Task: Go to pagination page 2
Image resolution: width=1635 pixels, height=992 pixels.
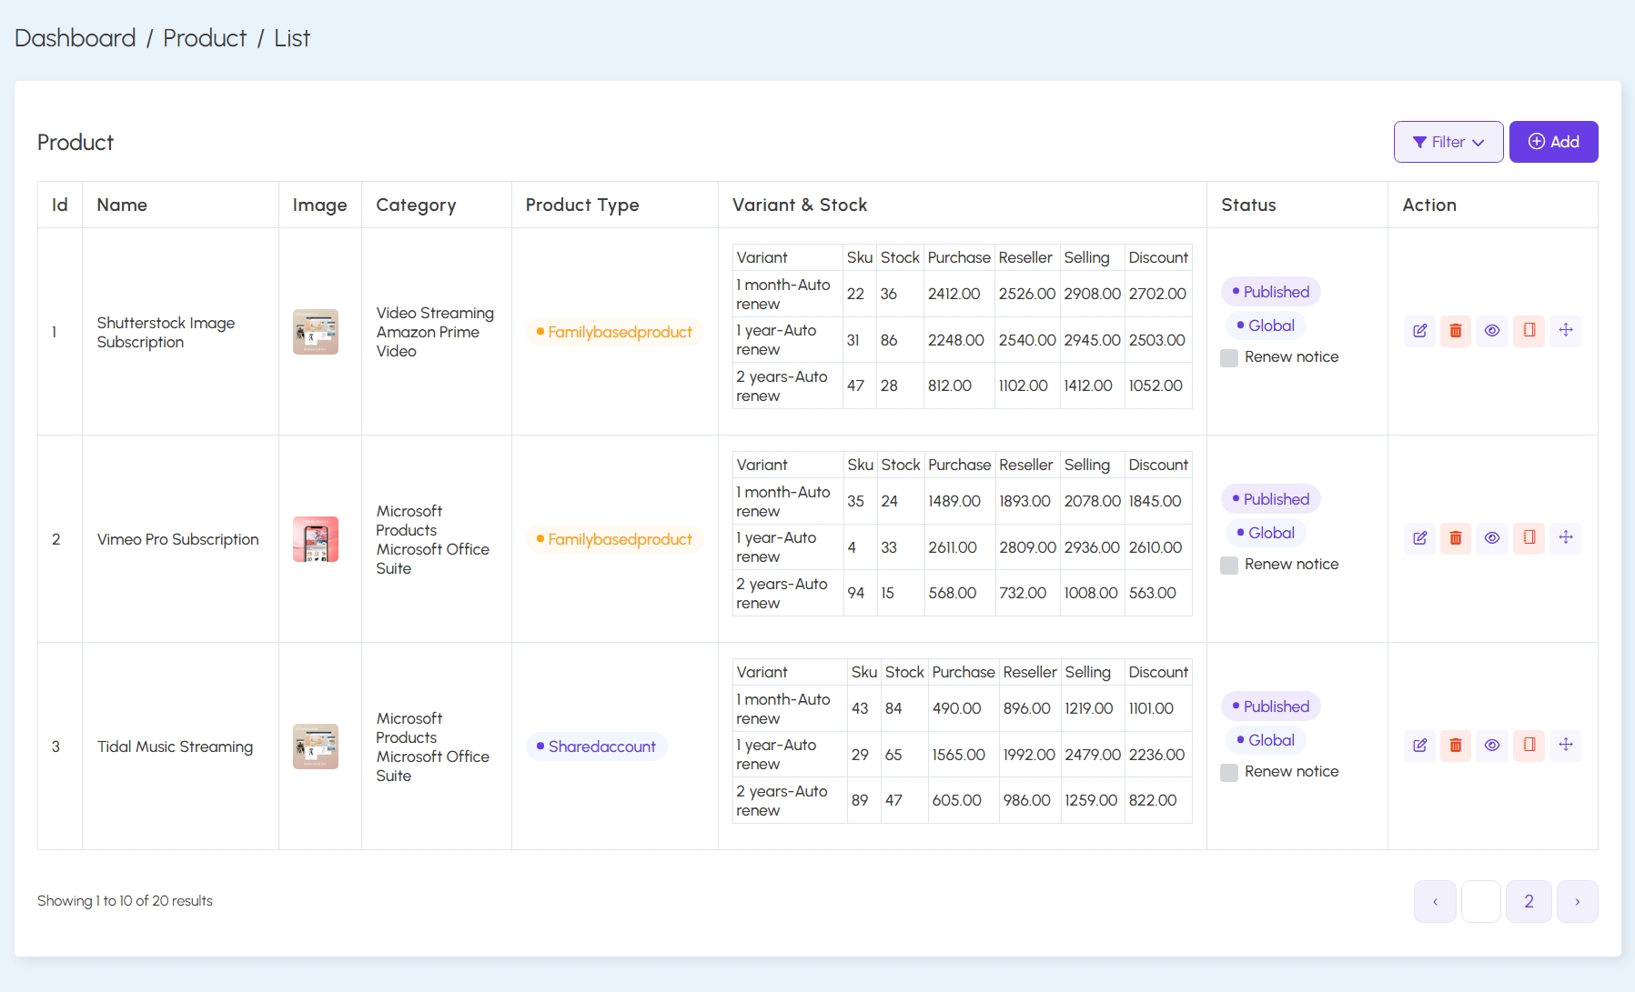Action: pos(1529,901)
